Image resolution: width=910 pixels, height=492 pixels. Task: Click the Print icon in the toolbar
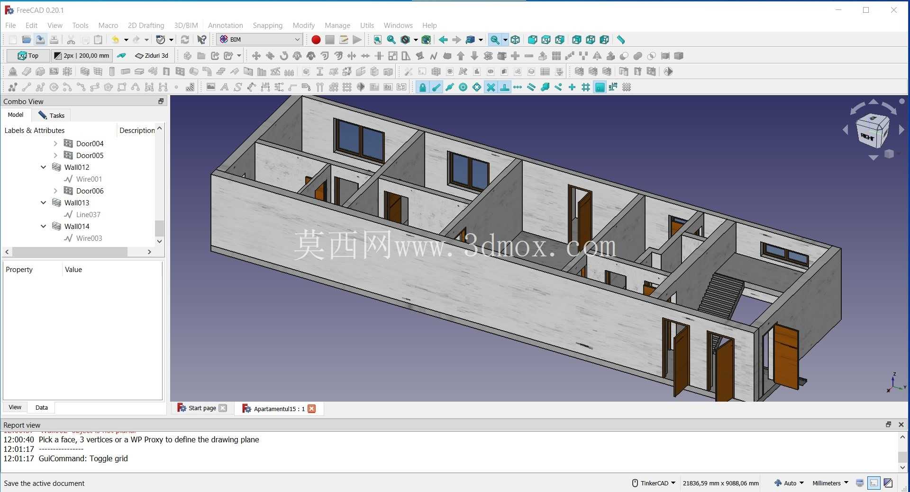click(x=54, y=40)
